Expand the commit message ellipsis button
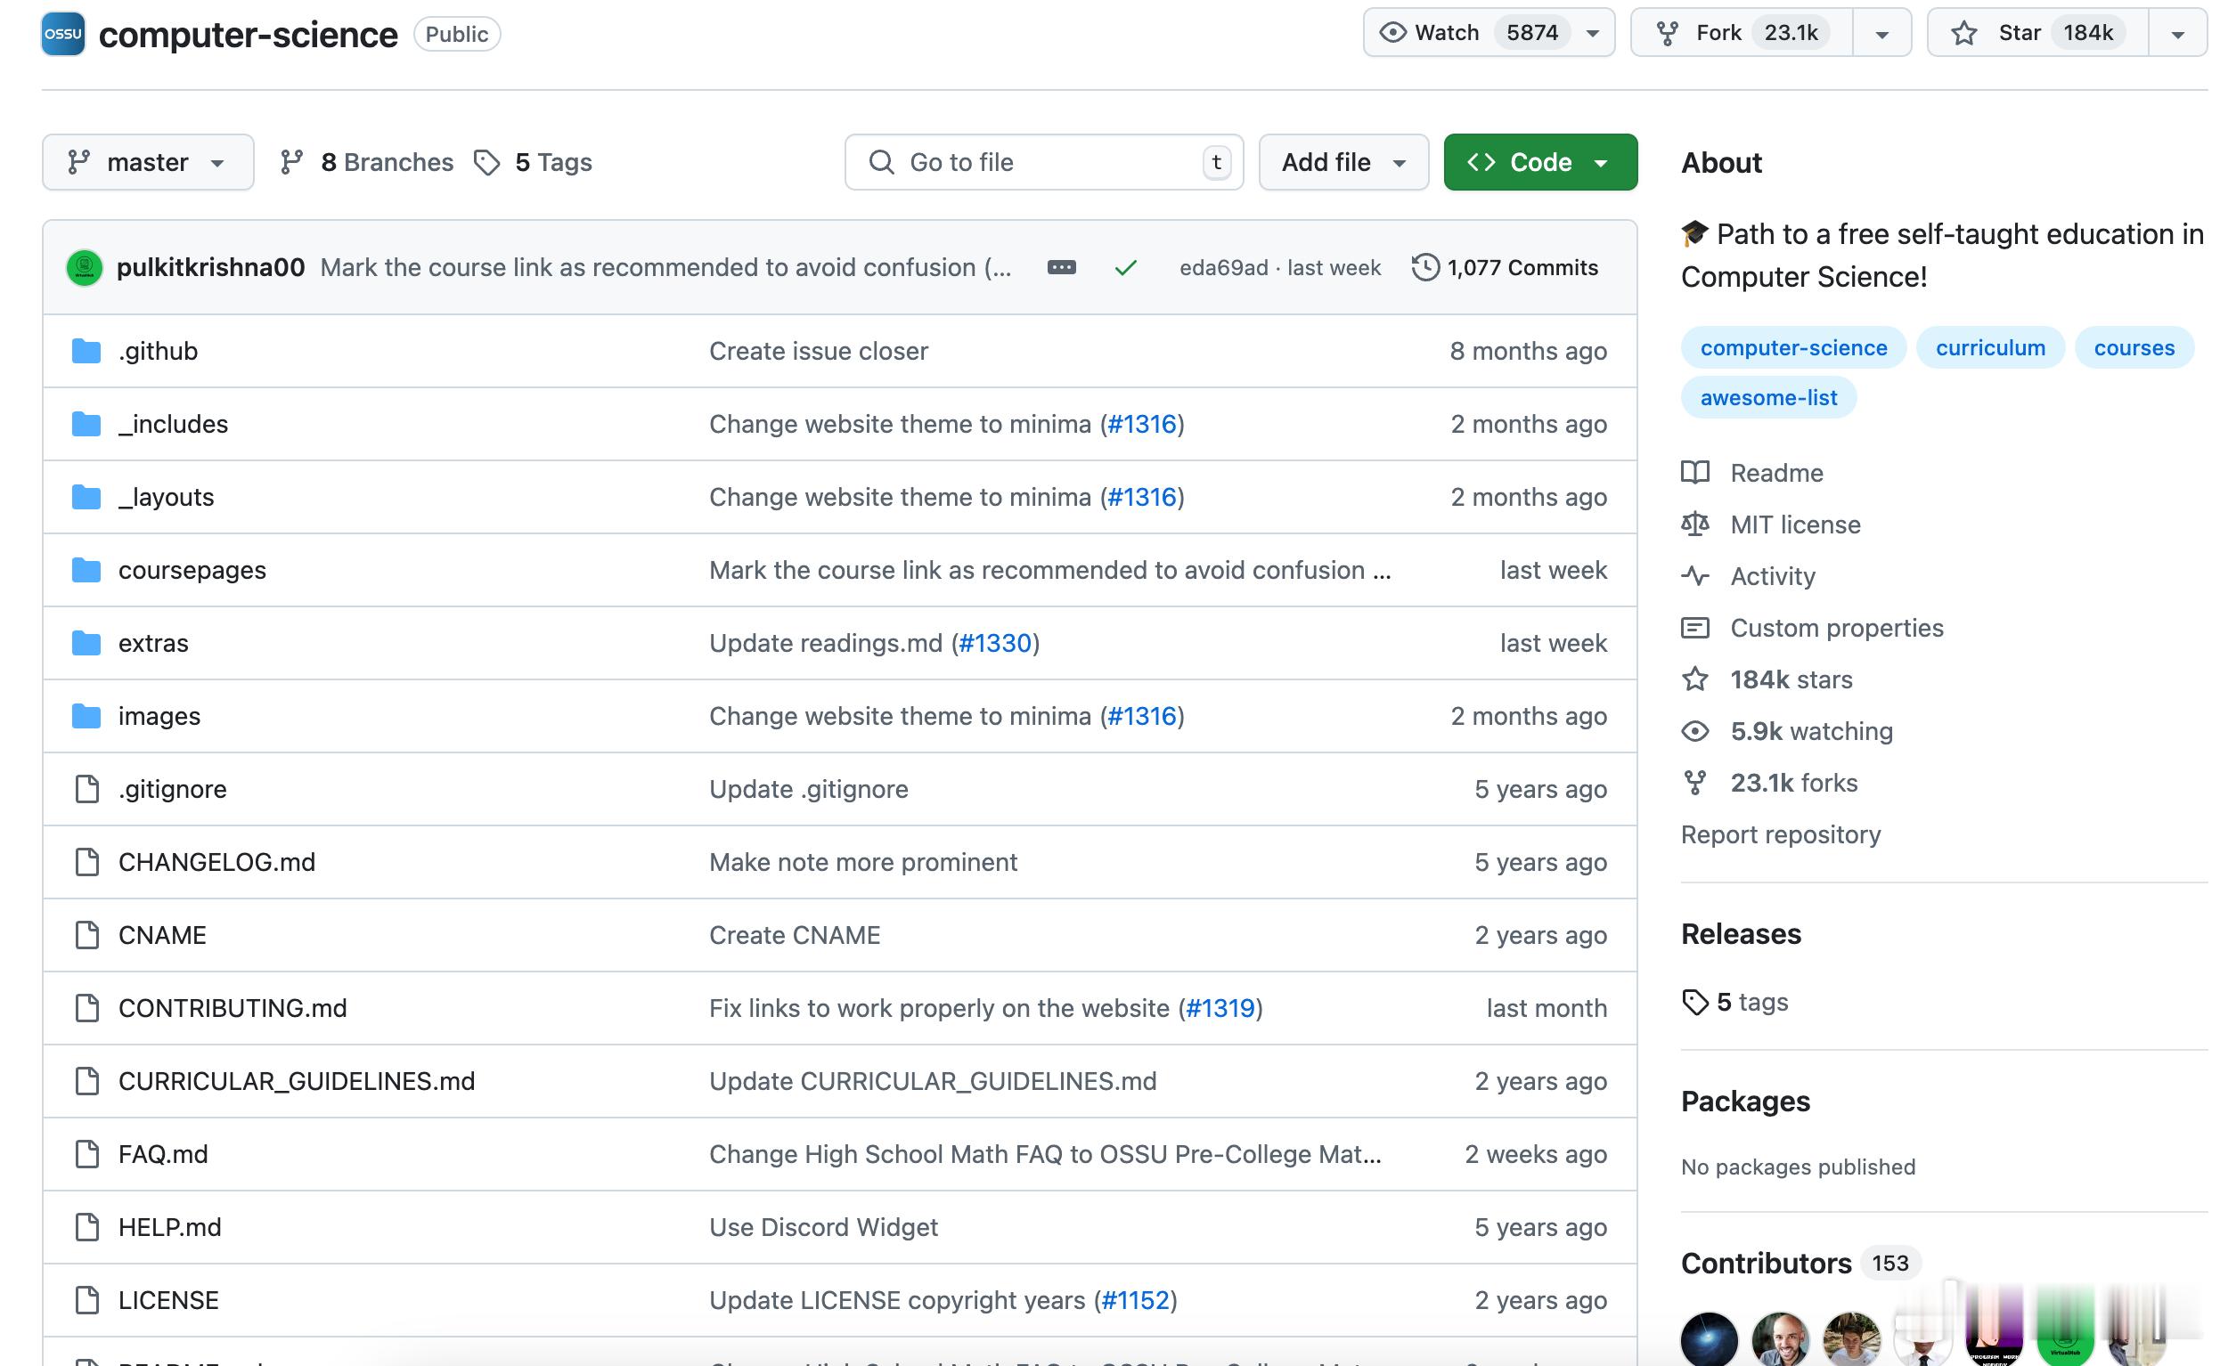This screenshot has height=1366, width=2220. (x=1061, y=267)
